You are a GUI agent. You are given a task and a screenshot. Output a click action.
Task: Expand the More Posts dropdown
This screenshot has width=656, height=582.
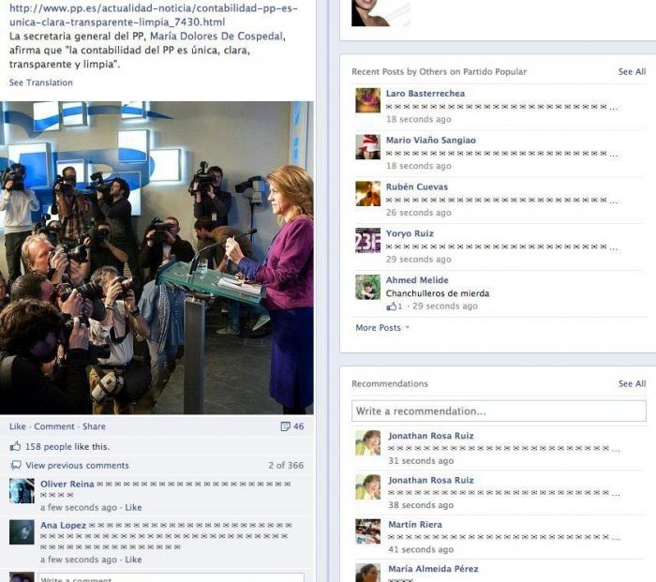point(382,328)
